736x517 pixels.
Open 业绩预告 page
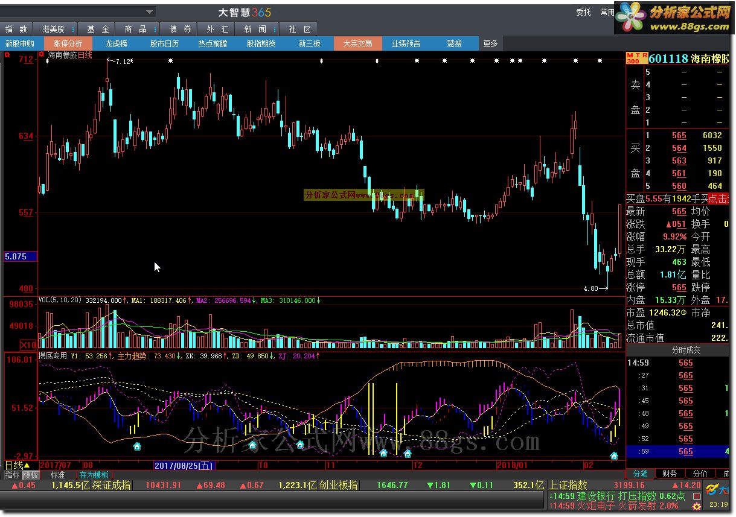[406, 43]
